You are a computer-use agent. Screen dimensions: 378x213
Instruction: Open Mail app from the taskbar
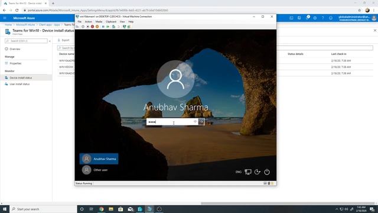point(130,209)
